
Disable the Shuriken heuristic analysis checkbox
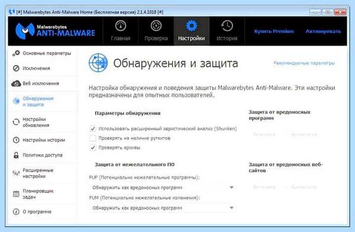pos(93,128)
